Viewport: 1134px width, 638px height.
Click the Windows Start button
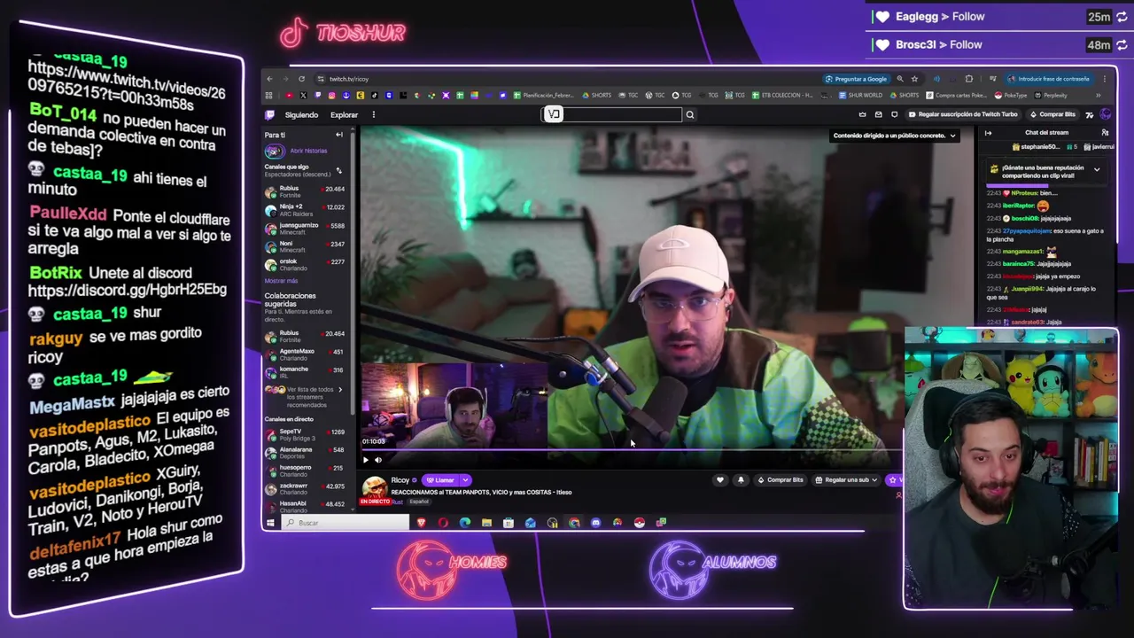pyautogui.click(x=271, y=523)
